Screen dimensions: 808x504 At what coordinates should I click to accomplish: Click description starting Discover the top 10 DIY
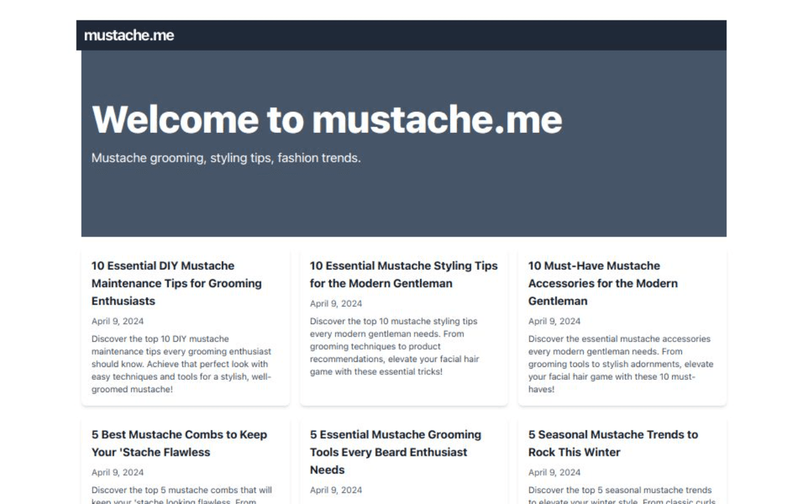pyautogui.click(x=182, y=364)
